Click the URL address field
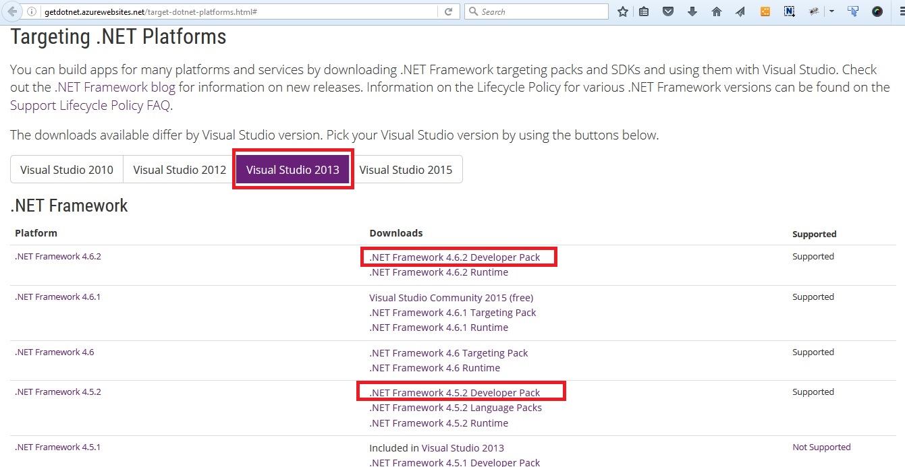Viewport: 905px width, 467px height. coord(240,11)
